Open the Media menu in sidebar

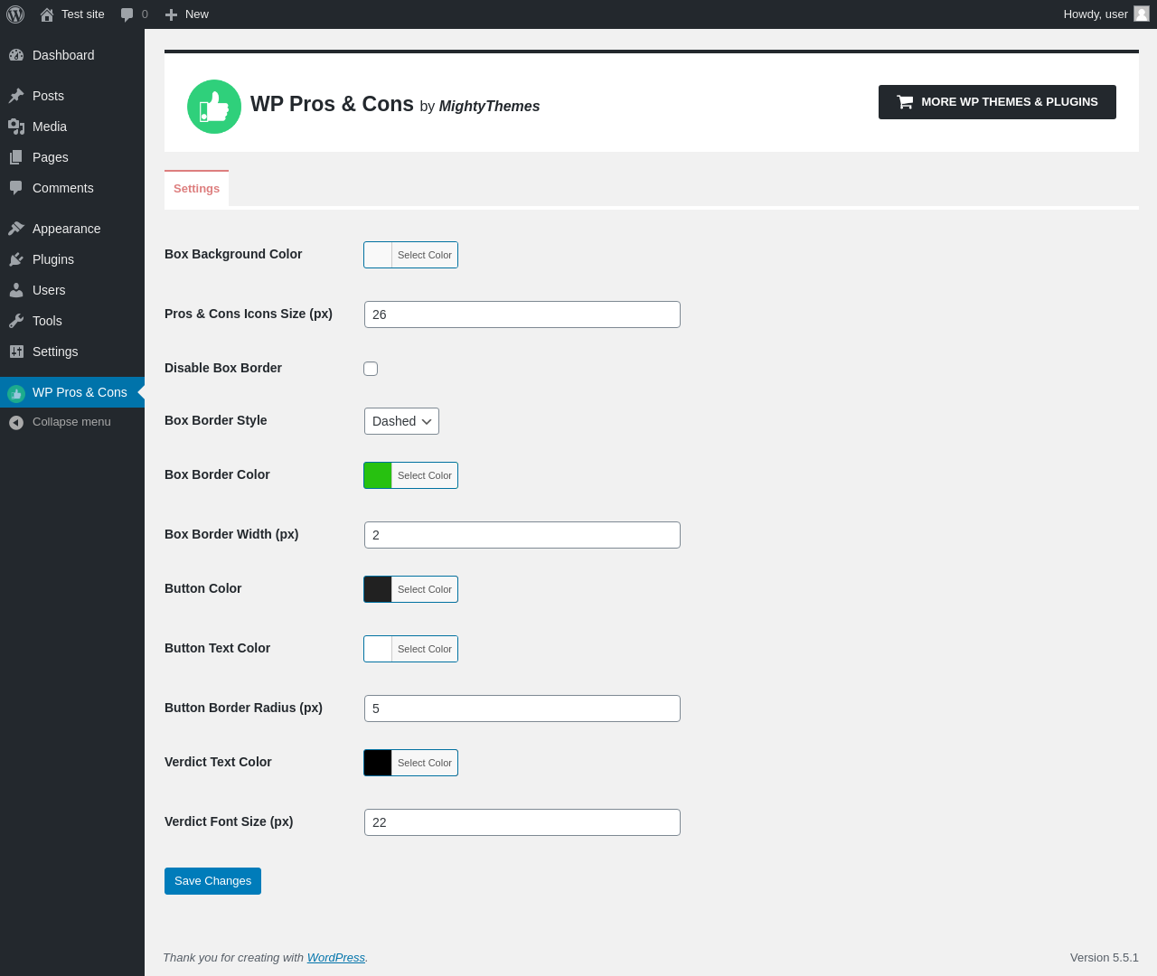50,127
